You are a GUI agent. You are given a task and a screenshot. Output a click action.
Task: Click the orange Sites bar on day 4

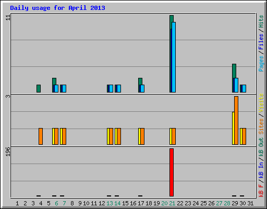[x=41, y=136]
